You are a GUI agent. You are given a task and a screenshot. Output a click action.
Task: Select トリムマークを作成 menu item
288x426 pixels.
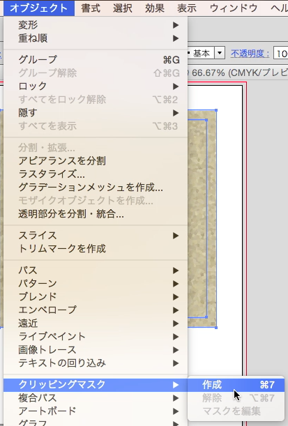(96, 249)
